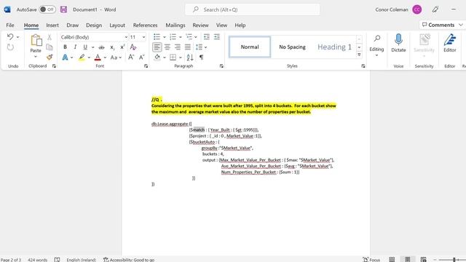Open the font size dropdown
This screenshot has width=466, height=262.
(x=143, y=37)
